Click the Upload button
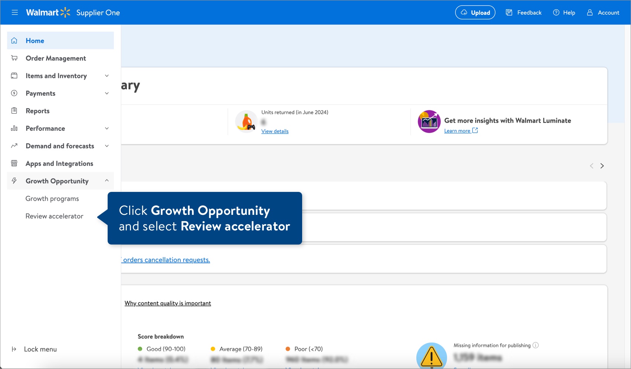The width and height of the screenshot is (631, 369). (x=475, y=12)
